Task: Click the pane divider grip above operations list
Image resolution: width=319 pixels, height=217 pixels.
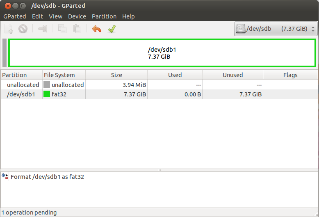Action: point(159,170)
